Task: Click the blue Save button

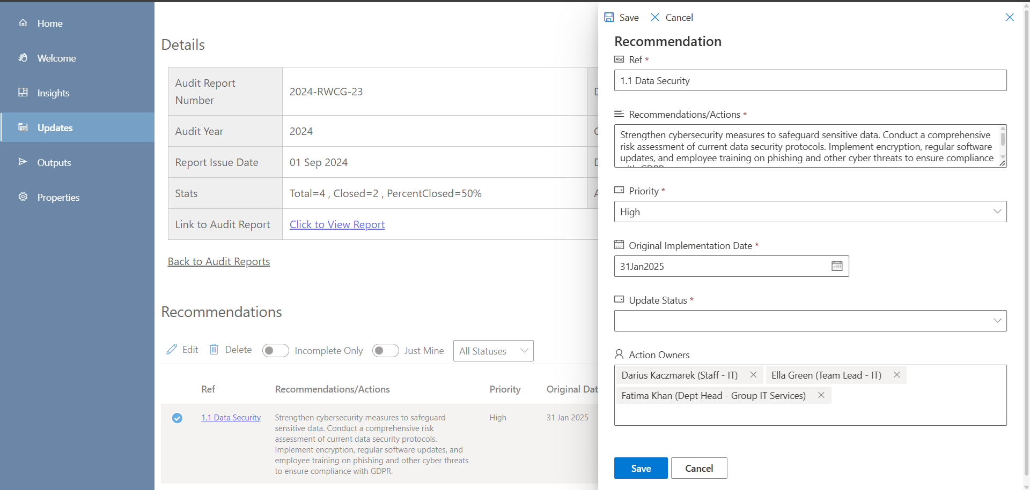Action: click(x=641, y=468)
